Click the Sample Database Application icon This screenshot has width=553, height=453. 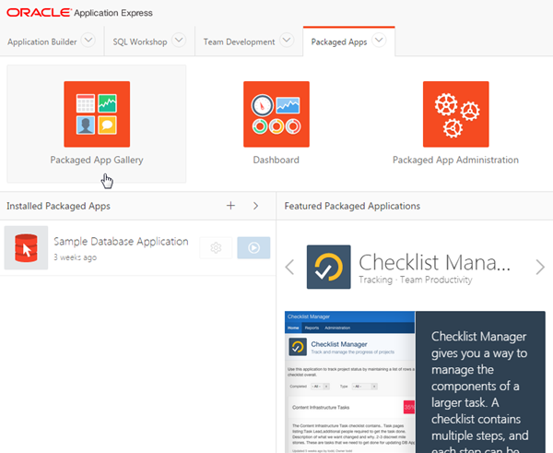(x=26, y=248)
